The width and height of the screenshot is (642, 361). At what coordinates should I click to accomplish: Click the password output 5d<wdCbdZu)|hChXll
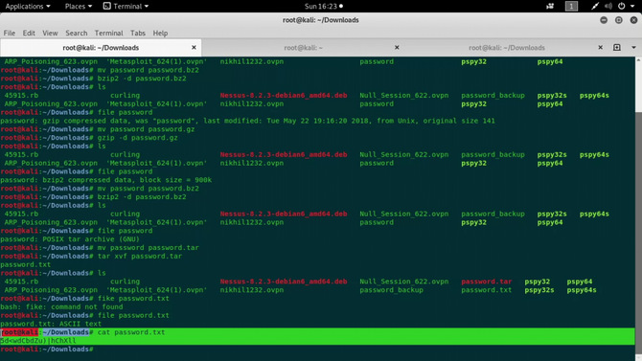[38, 341]
